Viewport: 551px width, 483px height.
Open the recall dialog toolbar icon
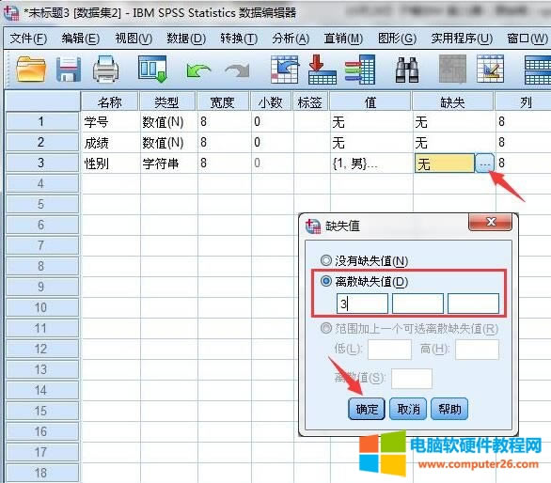pyautogui.click(x=152, y=70)
